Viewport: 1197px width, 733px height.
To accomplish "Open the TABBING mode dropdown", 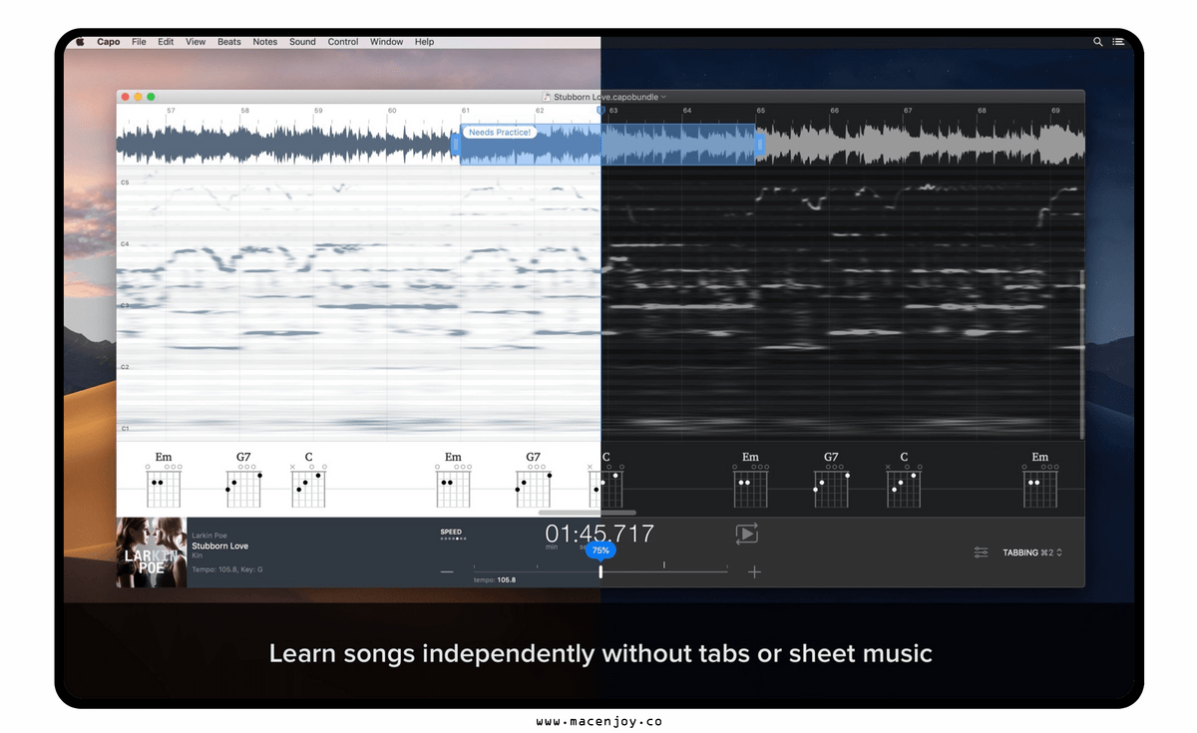I will pyautogui.click(x=1032, y=552).
